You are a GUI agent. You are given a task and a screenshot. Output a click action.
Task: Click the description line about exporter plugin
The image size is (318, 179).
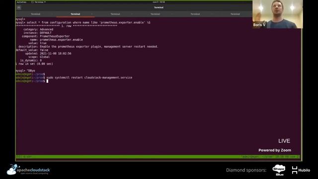point(88,47)
